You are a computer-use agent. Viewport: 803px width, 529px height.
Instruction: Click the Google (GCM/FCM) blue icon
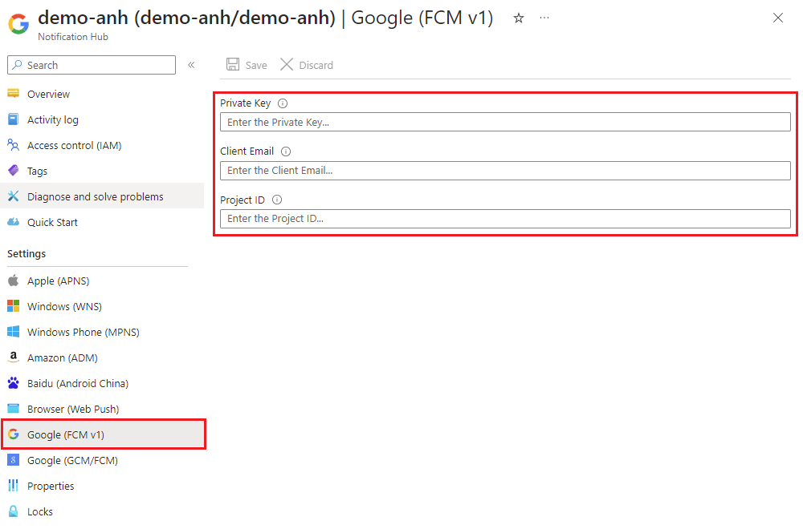click(14, 460)
